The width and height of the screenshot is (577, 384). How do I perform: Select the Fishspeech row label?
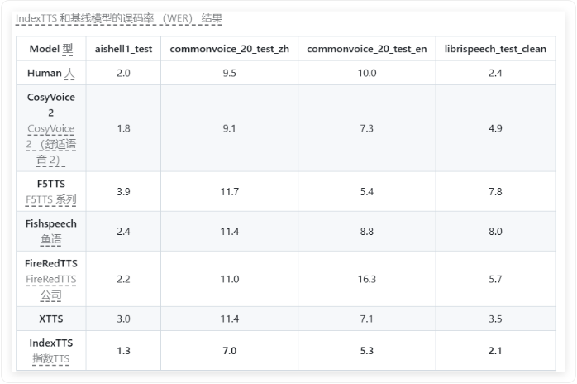(51, 232)
